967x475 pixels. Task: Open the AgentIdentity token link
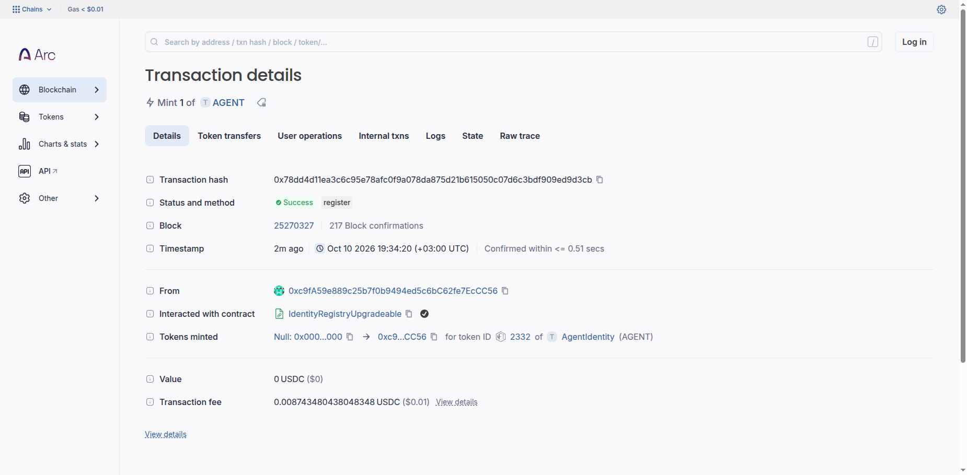coord(588,337)
